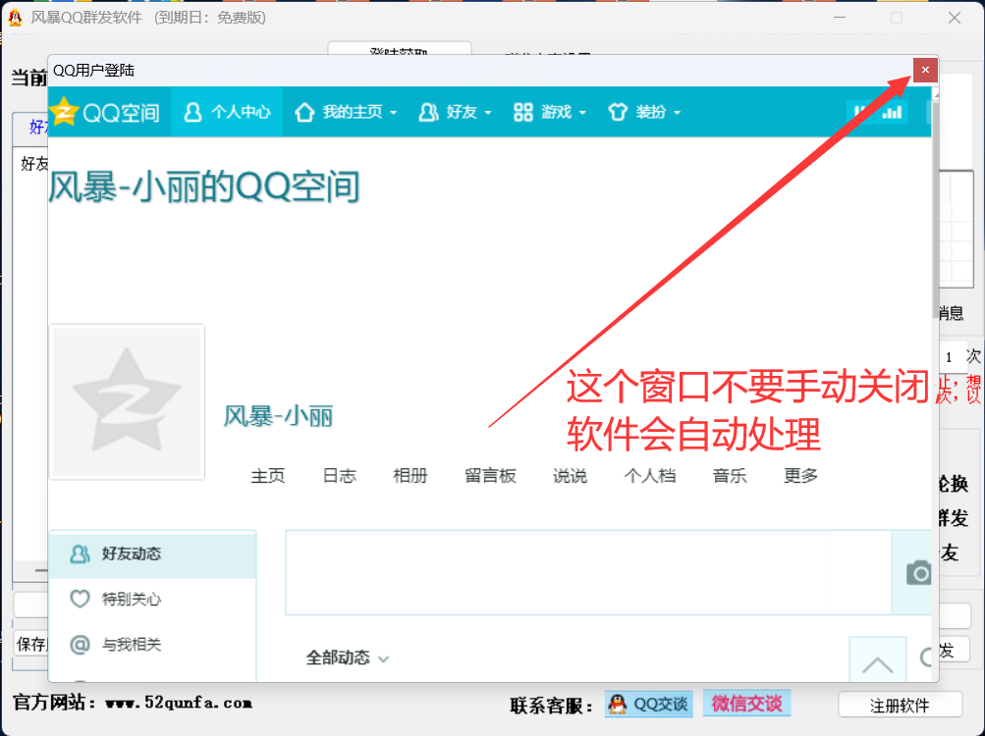The width and height of the screenshot is (985, 736).
Task: Click the bar chart icon in QQ空间 header
Action: pos(892,112)
